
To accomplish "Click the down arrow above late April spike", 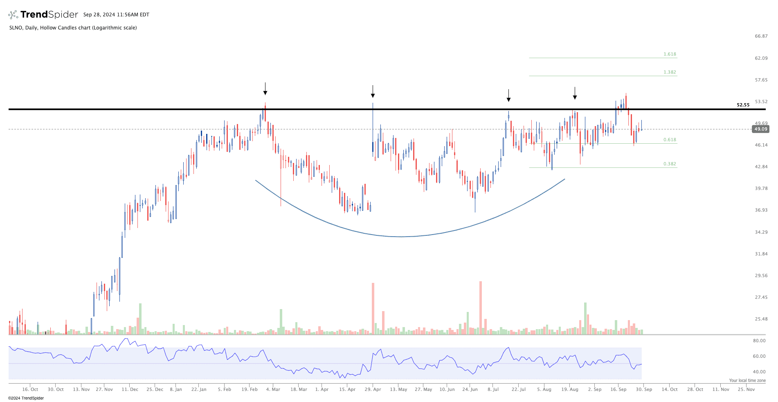I will point(373,92).
